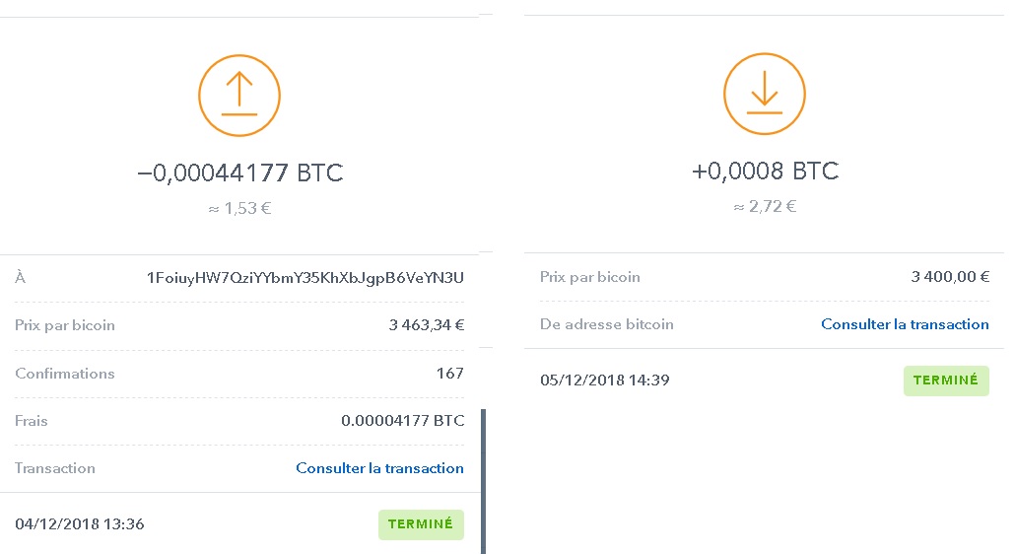Click the 'De adresse bitcoin' label

click(607, 324)
